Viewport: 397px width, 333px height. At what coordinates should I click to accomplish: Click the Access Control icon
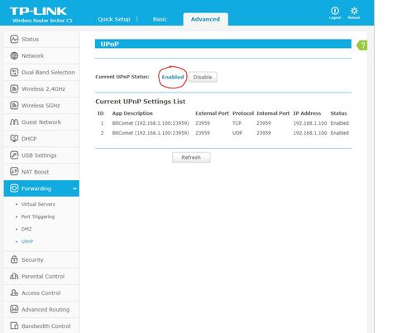14,293
